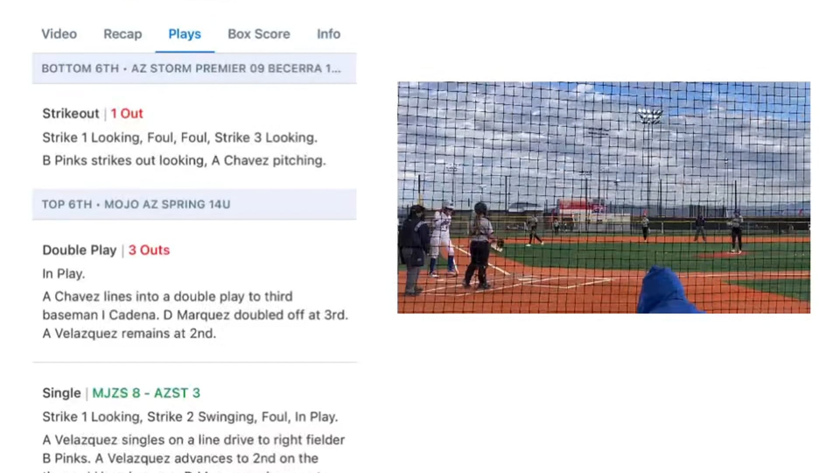
Task: Select the Single play title
Action: tap(62, 393)
